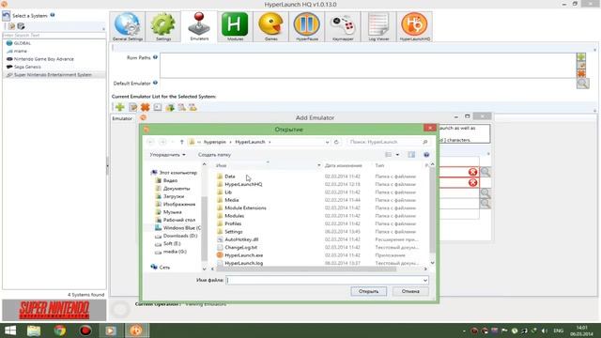601x338 pixels.
Task: Click the Default Emulator help icon
Action: (155, 83)
